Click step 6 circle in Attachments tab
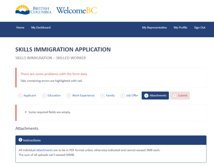This screenshot has width=214, height=166. (x=146, y=96)
